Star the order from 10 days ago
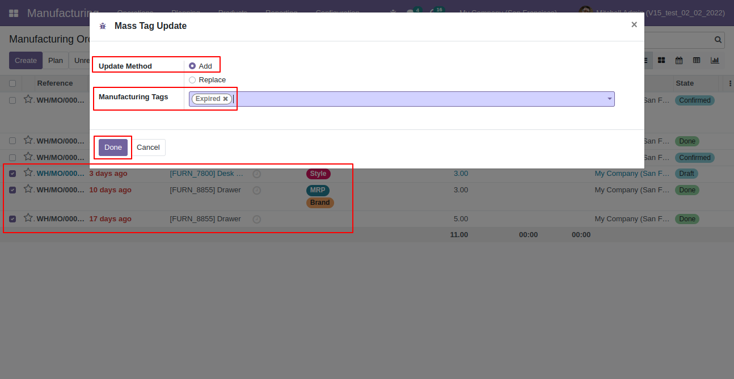The width and height of the screenshot is (734, 379). pyautogui.click(x=28, y=189)
